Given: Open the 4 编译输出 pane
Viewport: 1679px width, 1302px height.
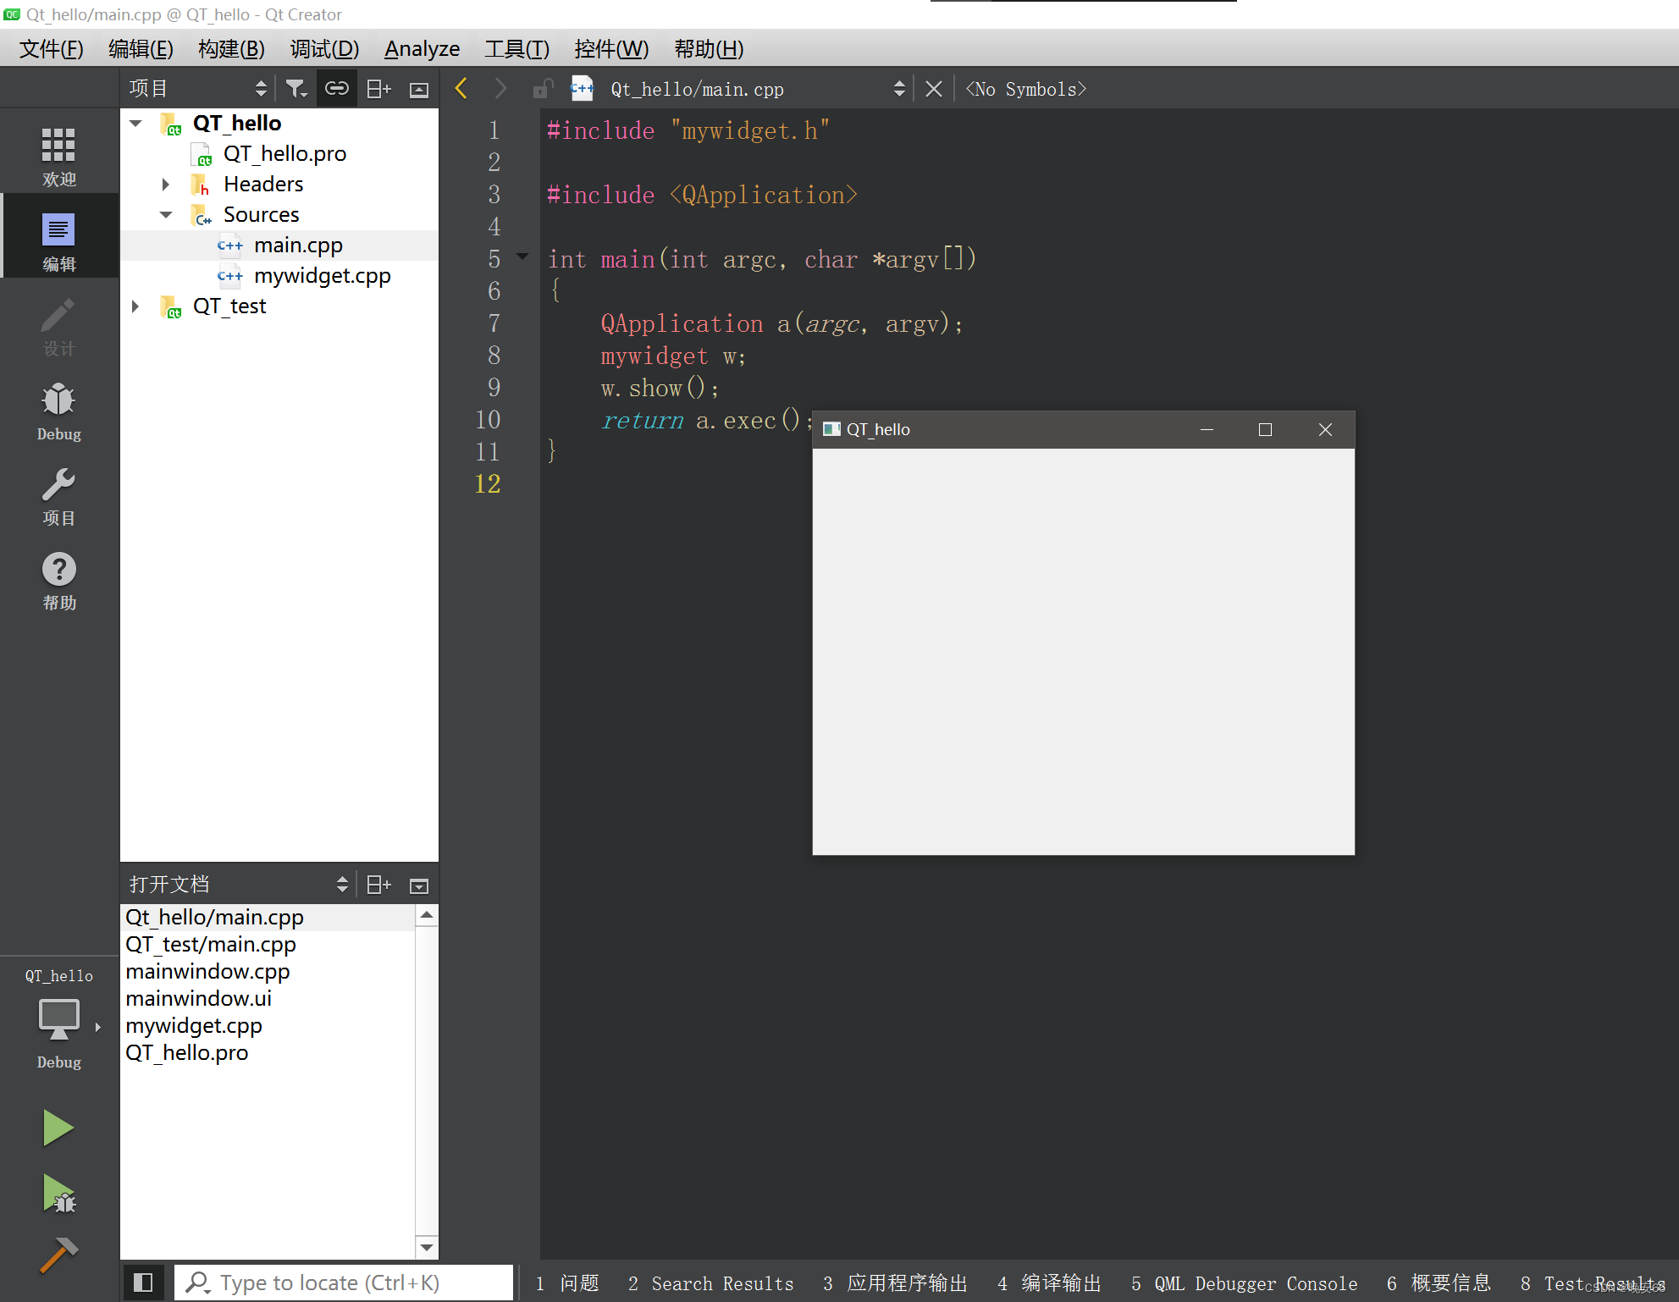Looking at the screenshot, I should pyautogui.click(x=1050, y=1283).
